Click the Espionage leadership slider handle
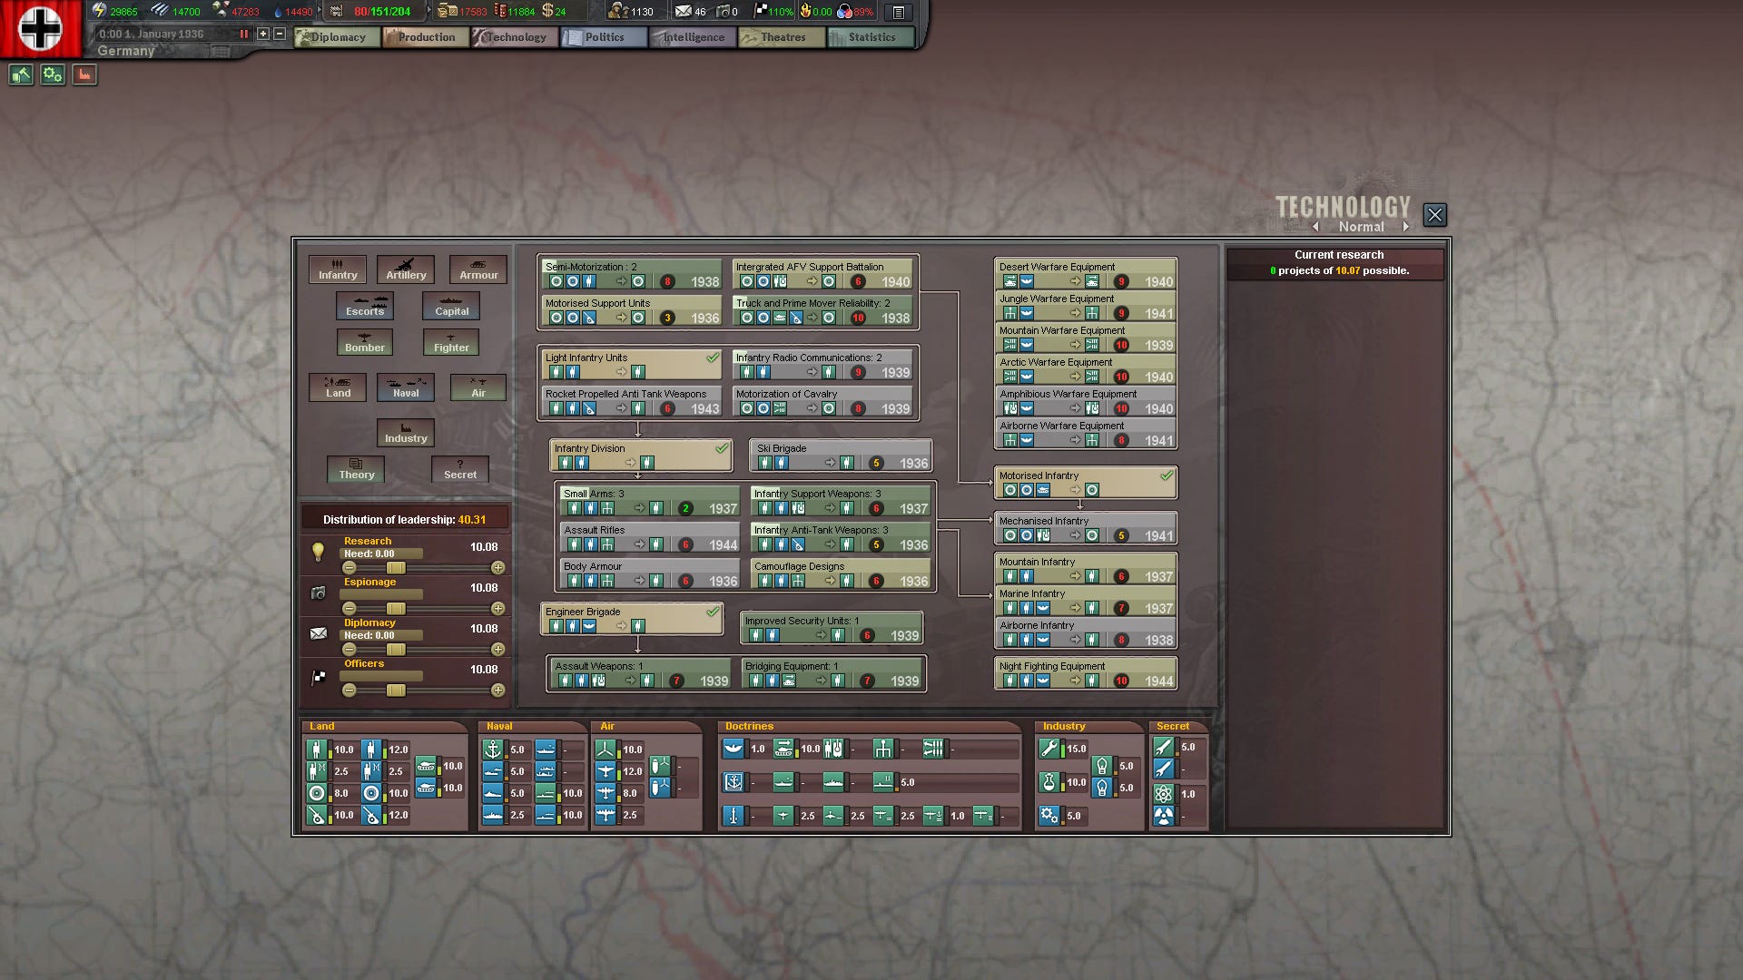Viewport: 1743px width, 980px height. pos(396,609)
